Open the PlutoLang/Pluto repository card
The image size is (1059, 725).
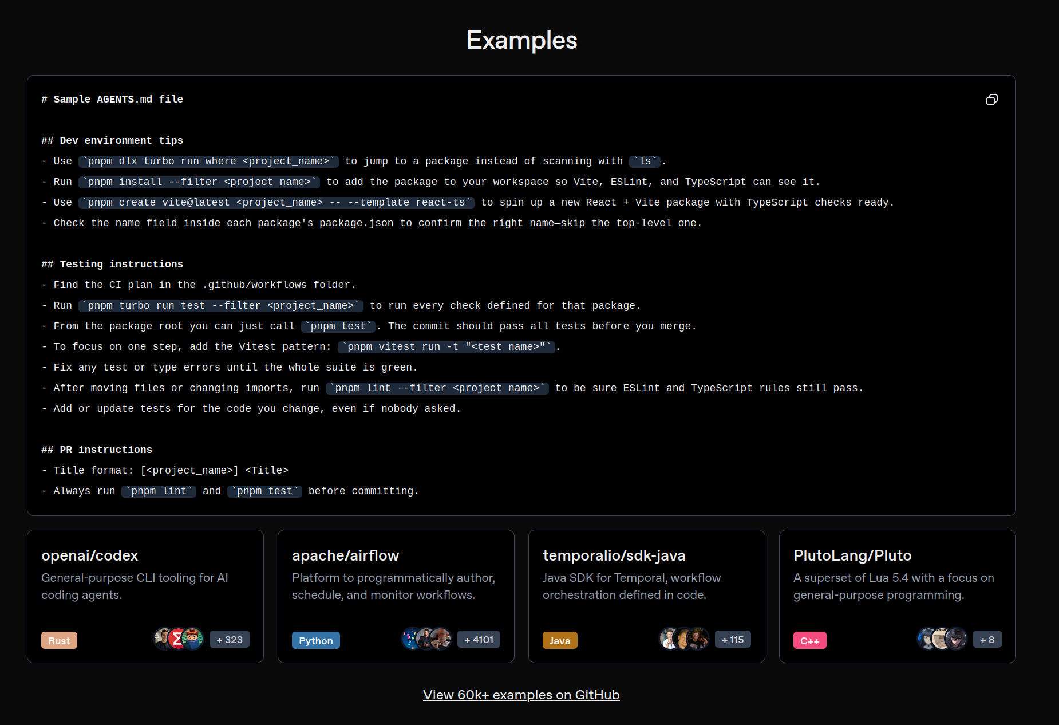(x=898, y=596)
